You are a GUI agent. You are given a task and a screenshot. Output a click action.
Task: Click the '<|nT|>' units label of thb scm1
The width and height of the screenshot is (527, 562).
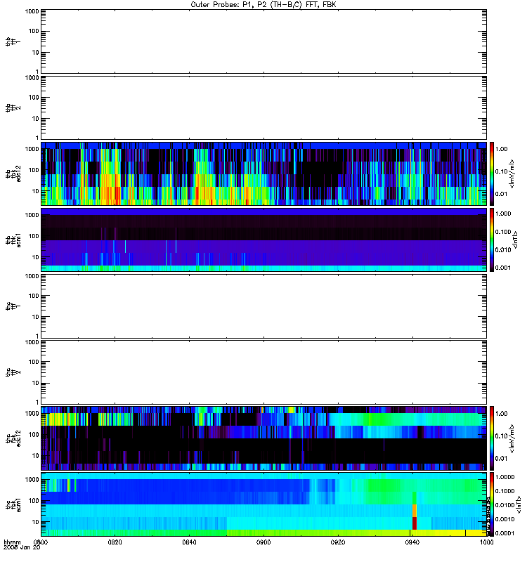coord(516,240)
